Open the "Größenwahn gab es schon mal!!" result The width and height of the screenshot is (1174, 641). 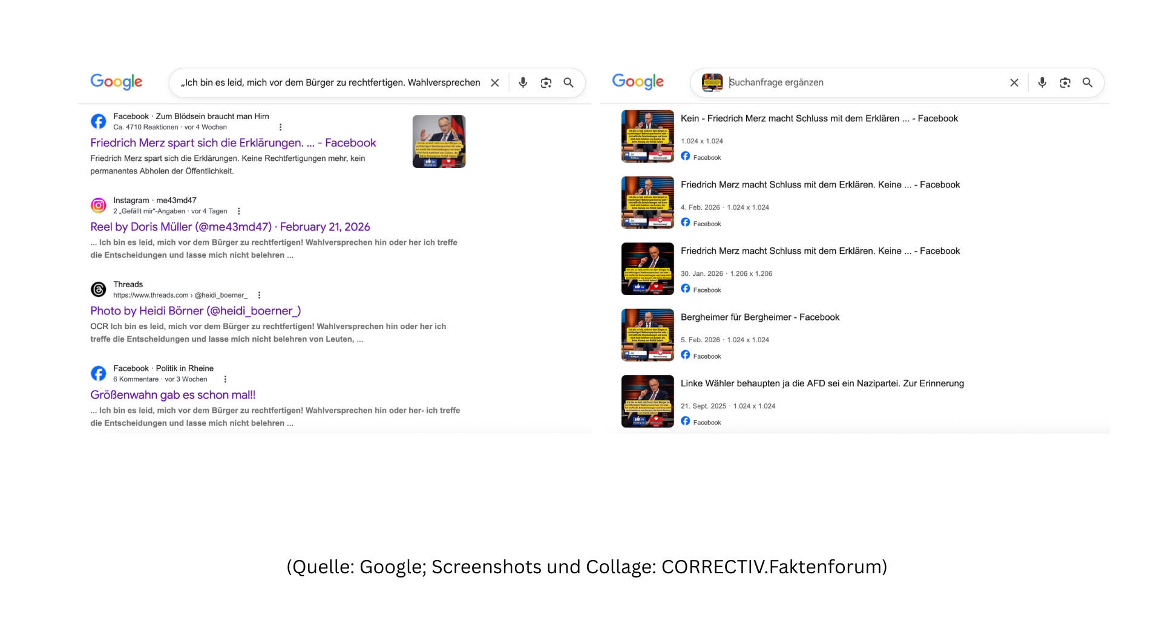(x=173, y=395)
